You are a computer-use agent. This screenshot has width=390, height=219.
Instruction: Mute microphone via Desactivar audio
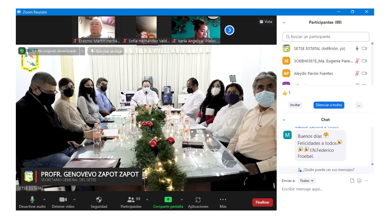tap(32, 202)
